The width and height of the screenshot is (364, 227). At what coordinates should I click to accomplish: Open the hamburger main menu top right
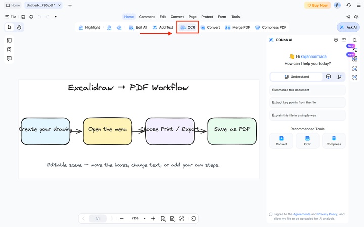point(358,5)
